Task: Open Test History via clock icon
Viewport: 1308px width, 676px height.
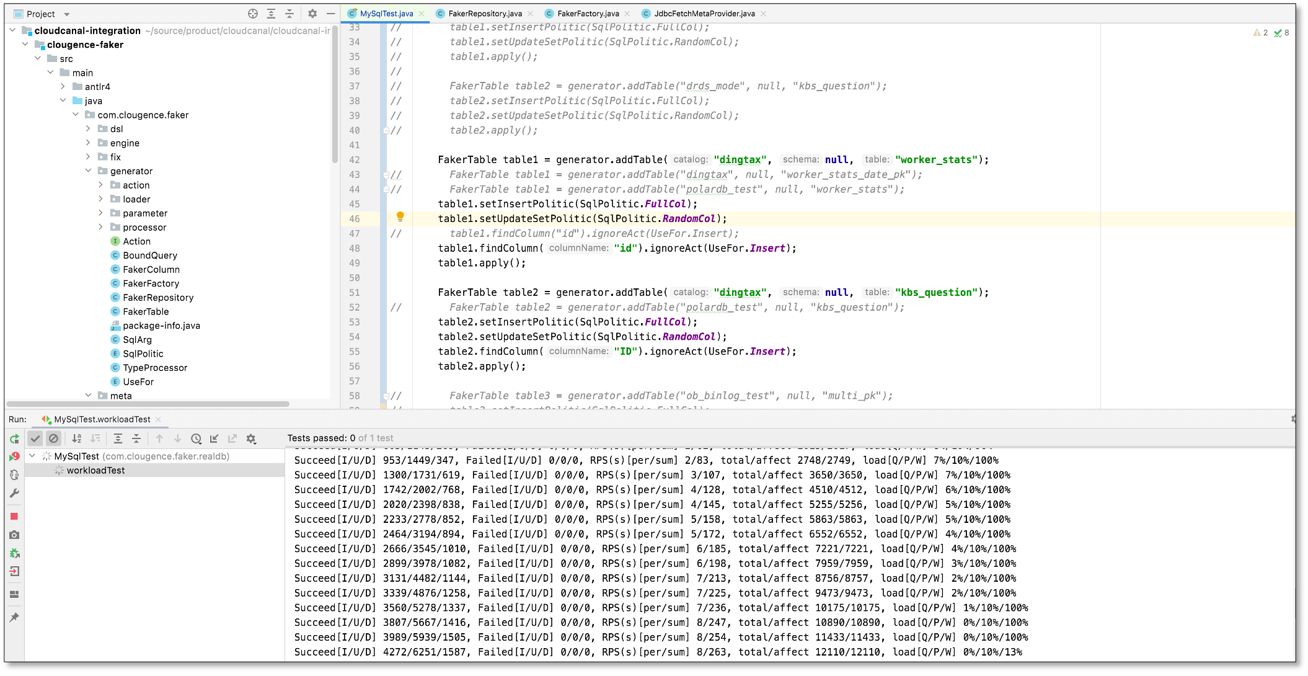Action: (x=195, y=439)
